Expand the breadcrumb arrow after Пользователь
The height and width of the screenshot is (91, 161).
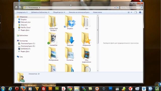click(x=39, y=8)
